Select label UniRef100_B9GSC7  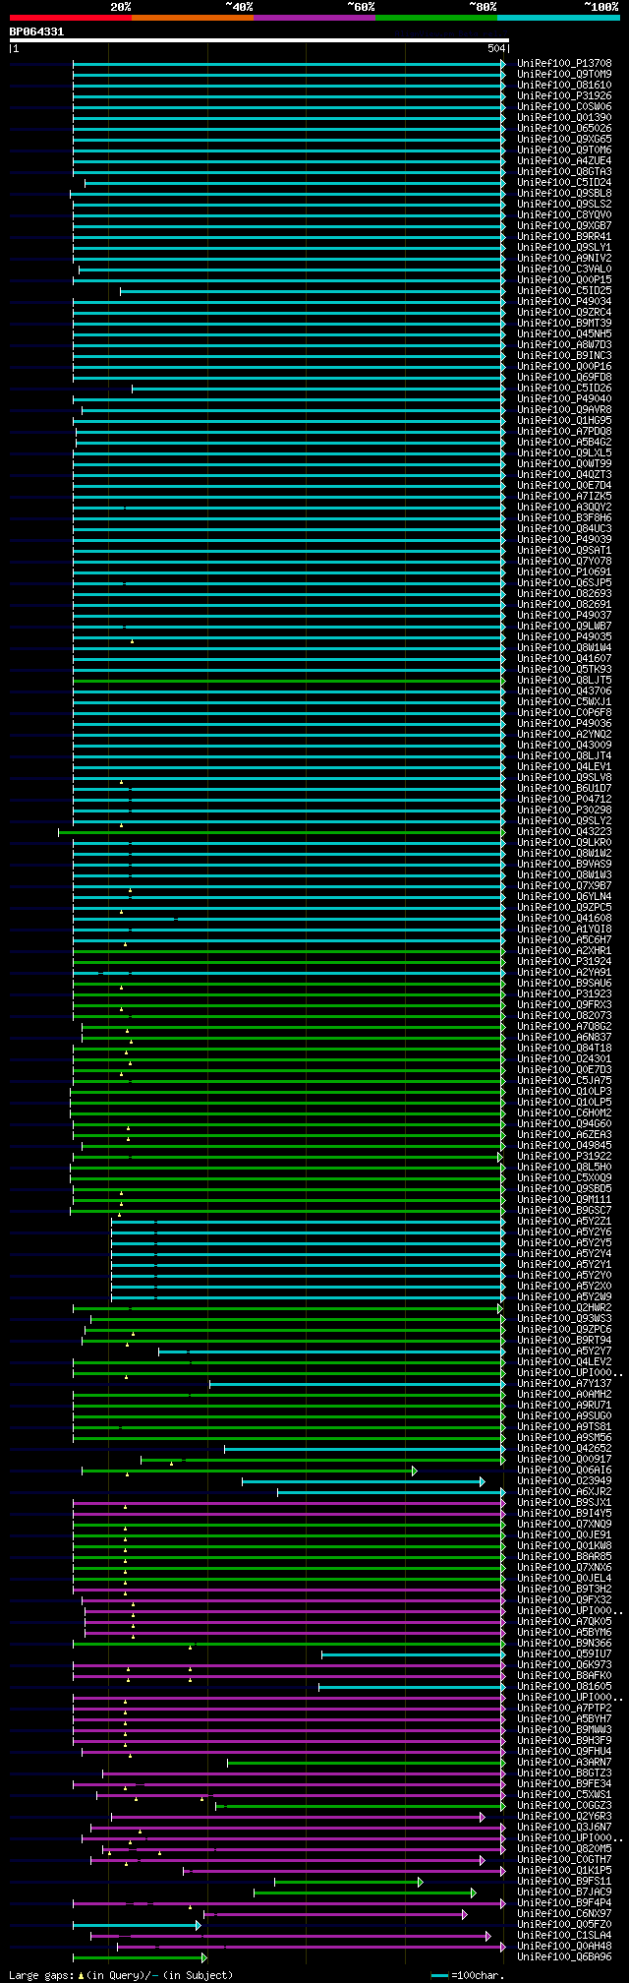pyautogui.click(x=564, y=1211)
